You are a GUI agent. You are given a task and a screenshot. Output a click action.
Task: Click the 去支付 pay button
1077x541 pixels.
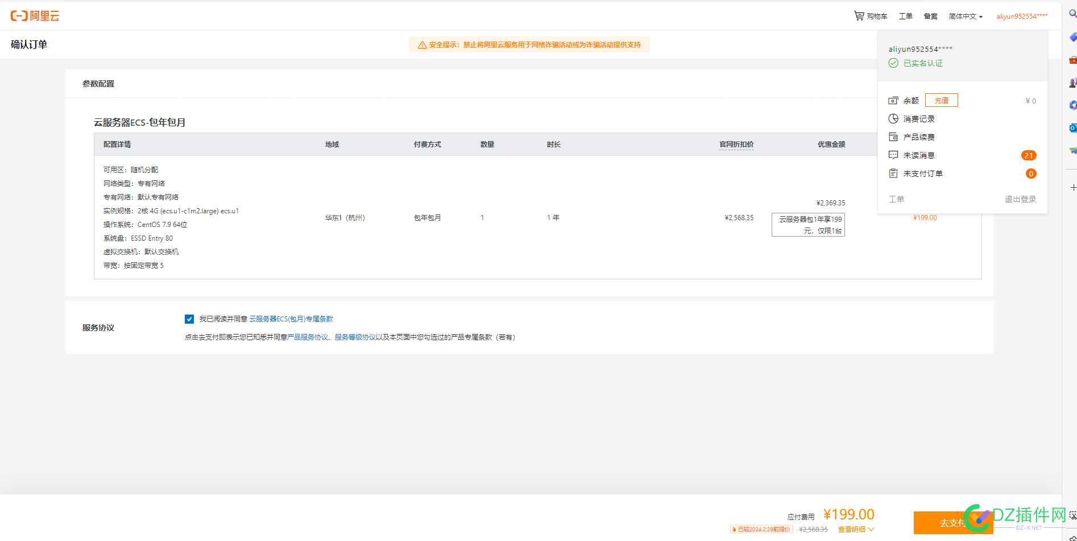click(x=953, y=523)
